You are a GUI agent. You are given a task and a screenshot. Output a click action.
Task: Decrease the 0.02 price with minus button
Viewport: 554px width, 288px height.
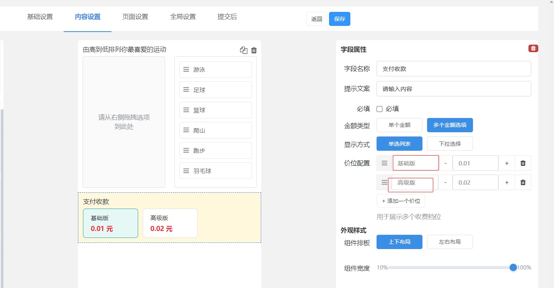point(446,182)
